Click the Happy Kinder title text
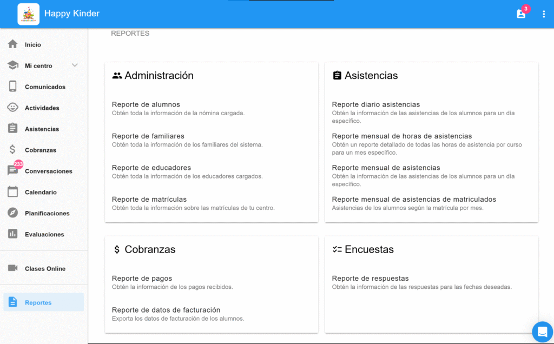Screen dimensions: 554x344 72,14
